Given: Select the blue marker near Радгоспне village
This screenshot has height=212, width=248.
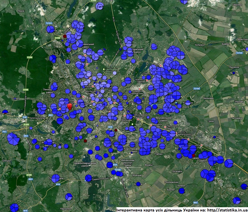Looking at the screenshot, I should [68, 196].
